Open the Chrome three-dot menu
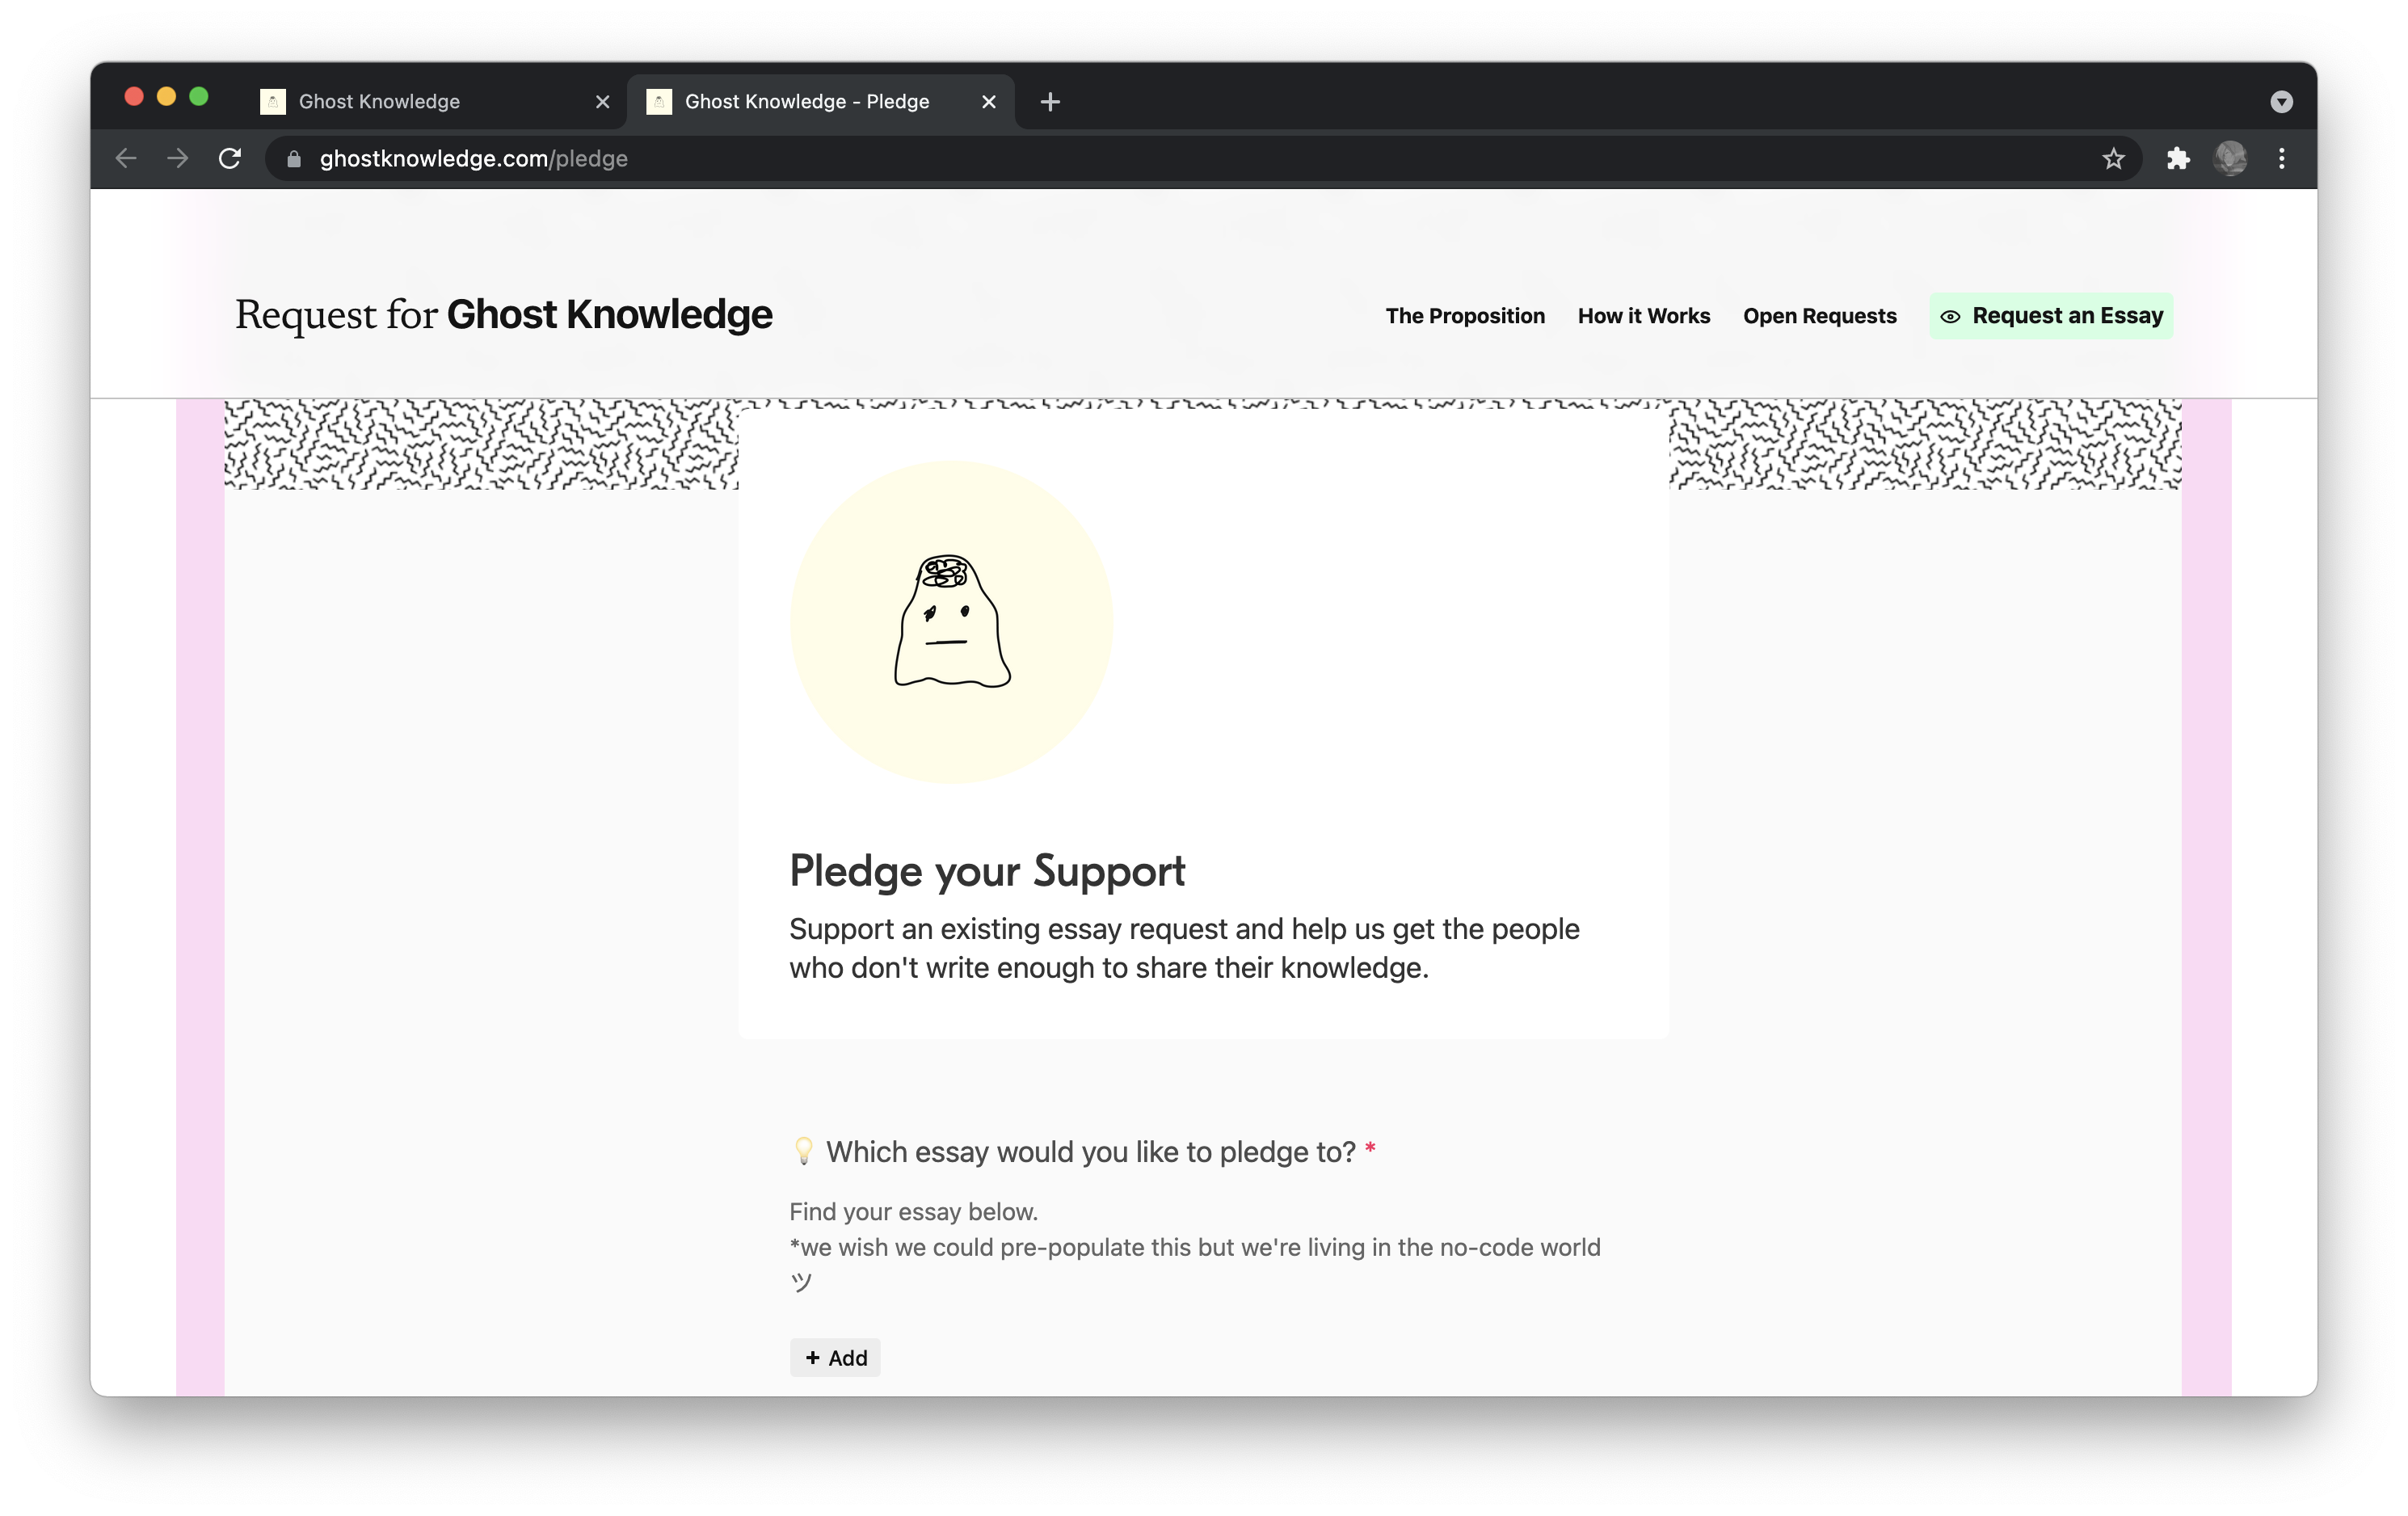 coord(2281,158)
